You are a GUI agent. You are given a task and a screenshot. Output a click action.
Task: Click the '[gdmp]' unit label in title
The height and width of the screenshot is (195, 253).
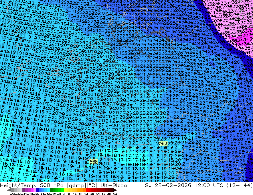[x=76, y=185]
